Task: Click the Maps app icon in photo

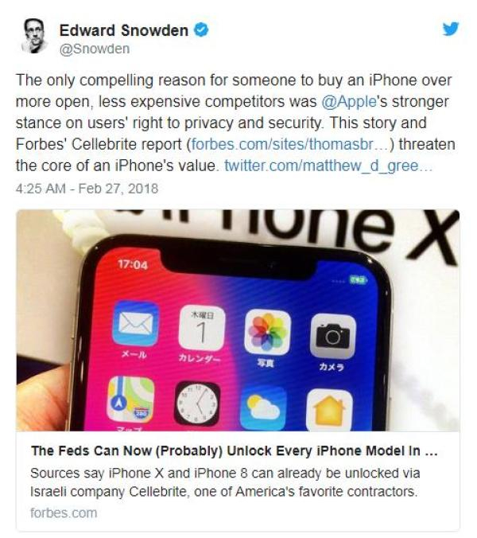Action: [130, 400]
